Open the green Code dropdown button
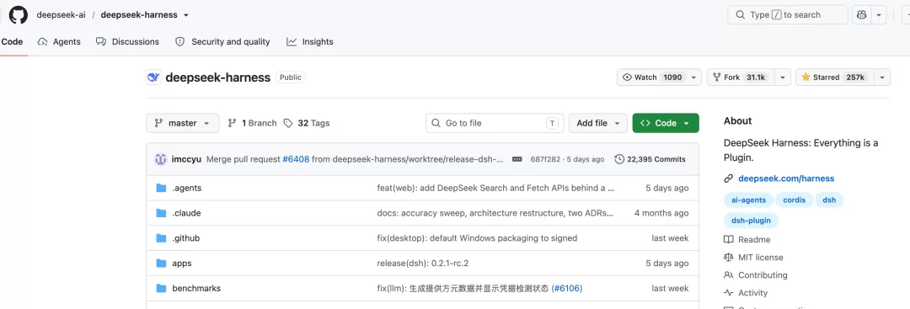This screenshot has height=309, width=910. click(666, 123)
